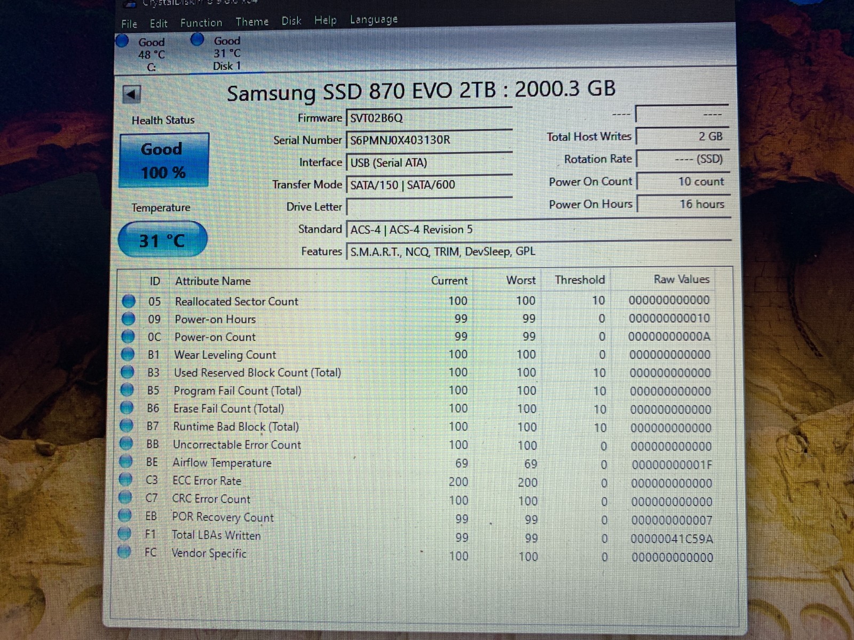Click the 31 °C temperature button
854x640 pixels.
[x=162, y=240]
